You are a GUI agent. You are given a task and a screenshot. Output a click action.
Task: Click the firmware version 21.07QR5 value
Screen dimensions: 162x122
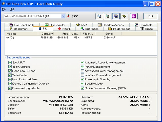66,97
